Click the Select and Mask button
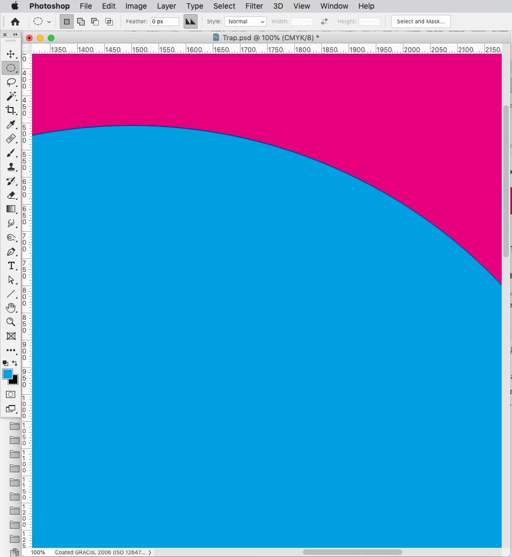512x557 pixels. click(x=421, y=21)
